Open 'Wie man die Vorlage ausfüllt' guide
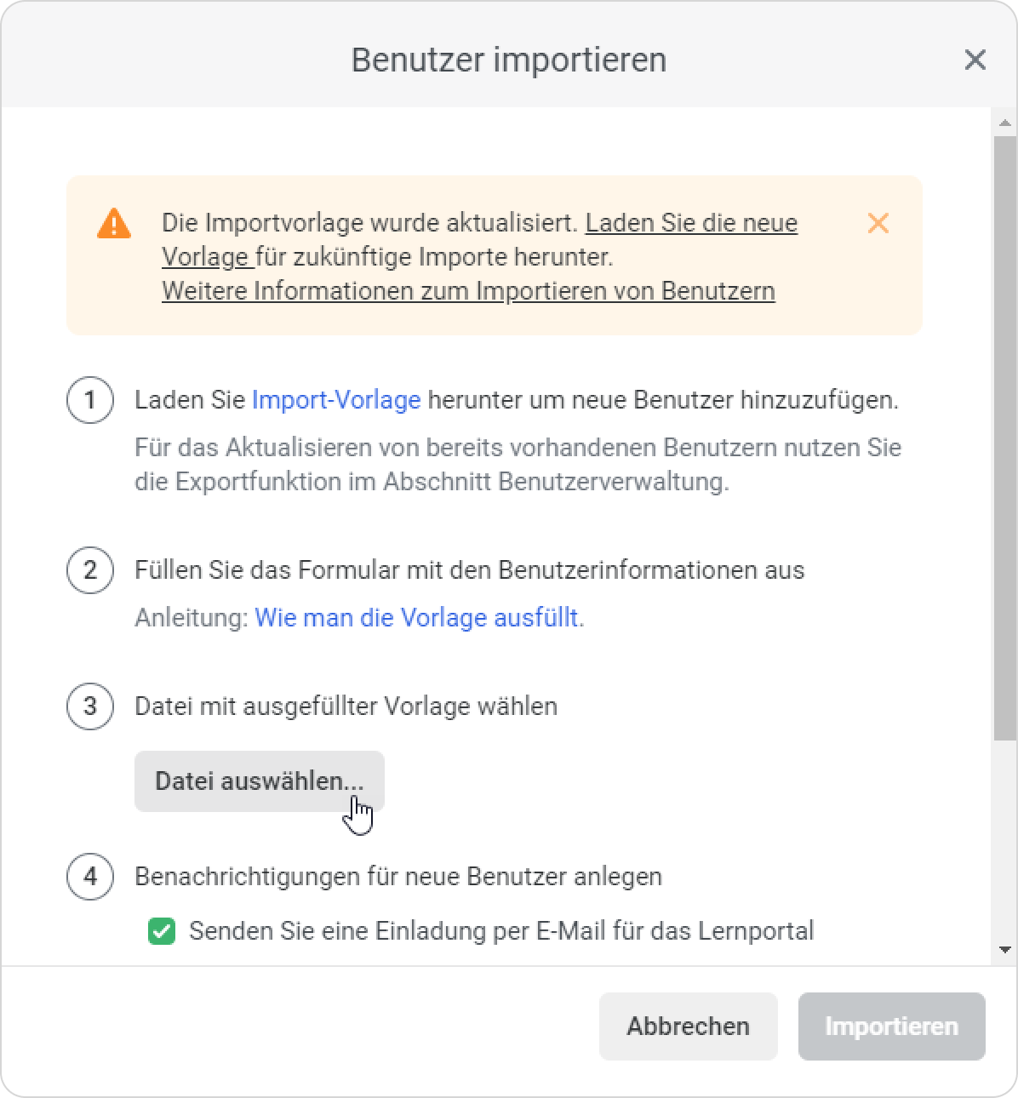 coord(419,618)
